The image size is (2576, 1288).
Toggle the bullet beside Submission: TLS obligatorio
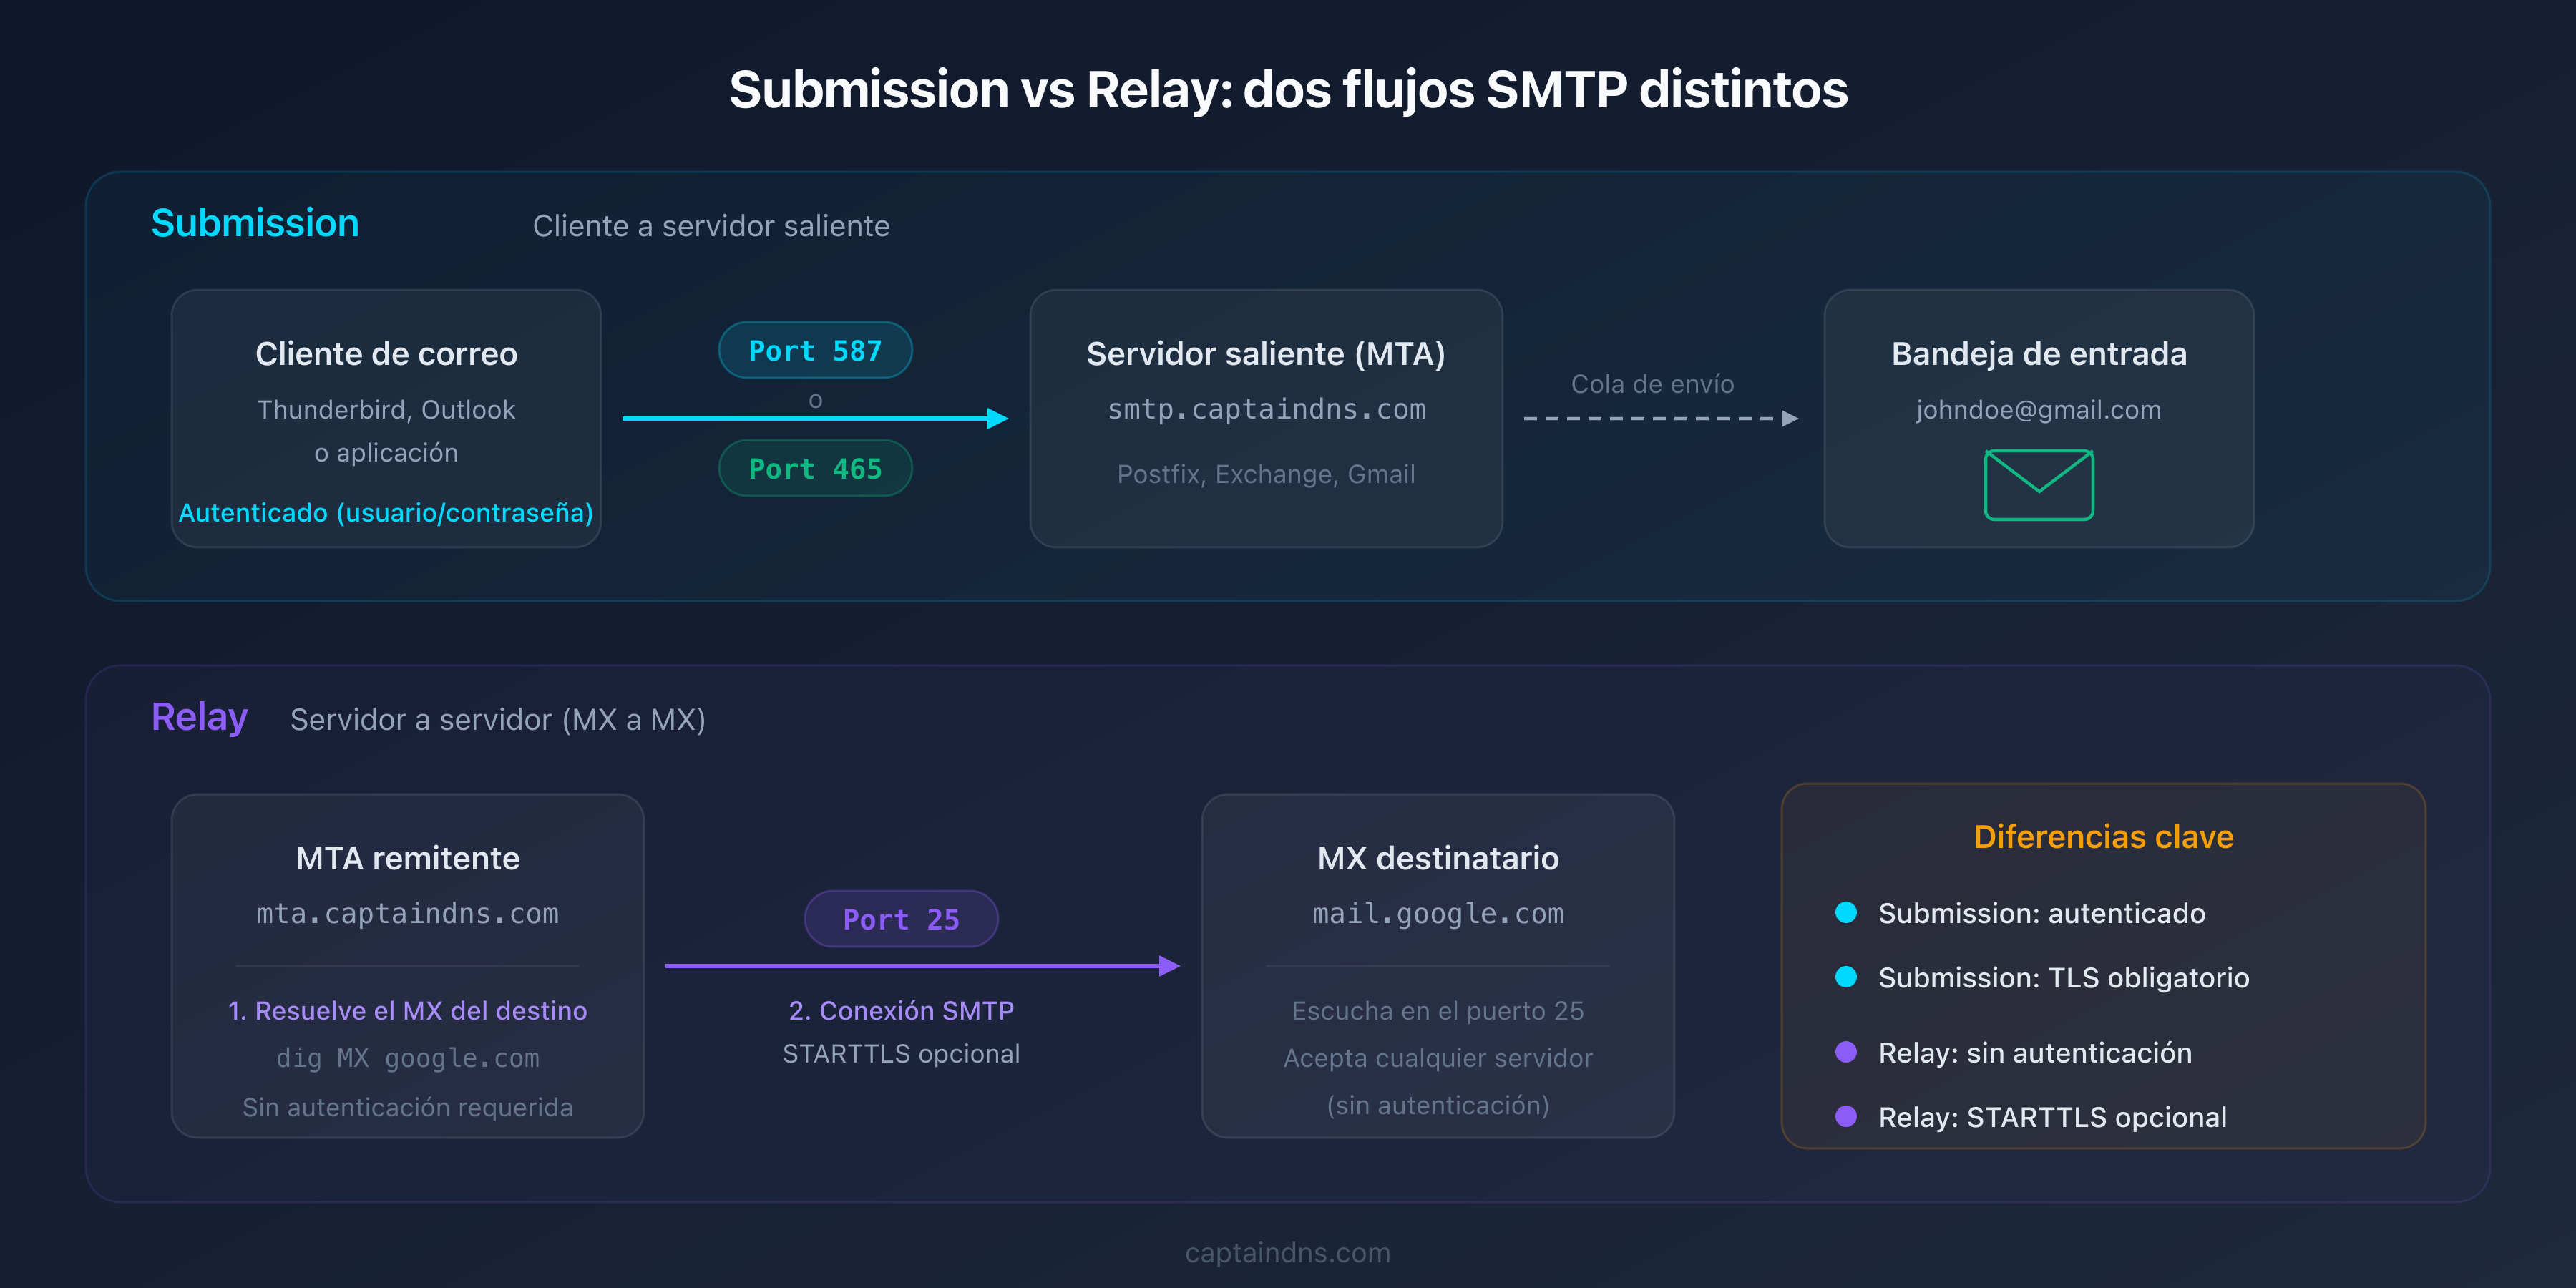tap(1845, 978)
